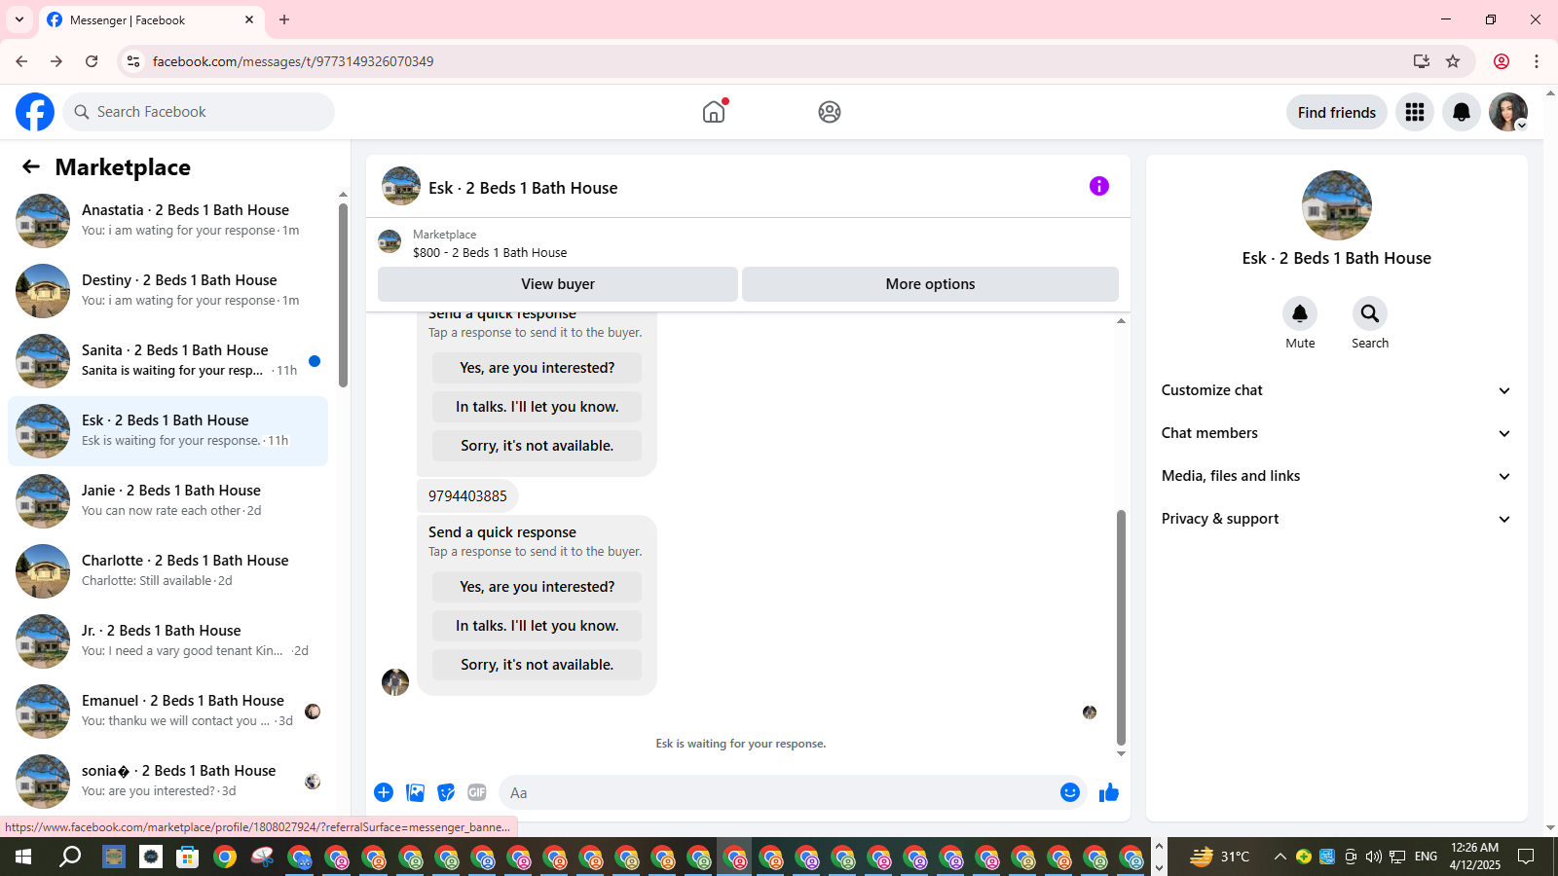Open the Emanuel conversation
This screenshot has width=1558, height=876.
pos(167,712)
